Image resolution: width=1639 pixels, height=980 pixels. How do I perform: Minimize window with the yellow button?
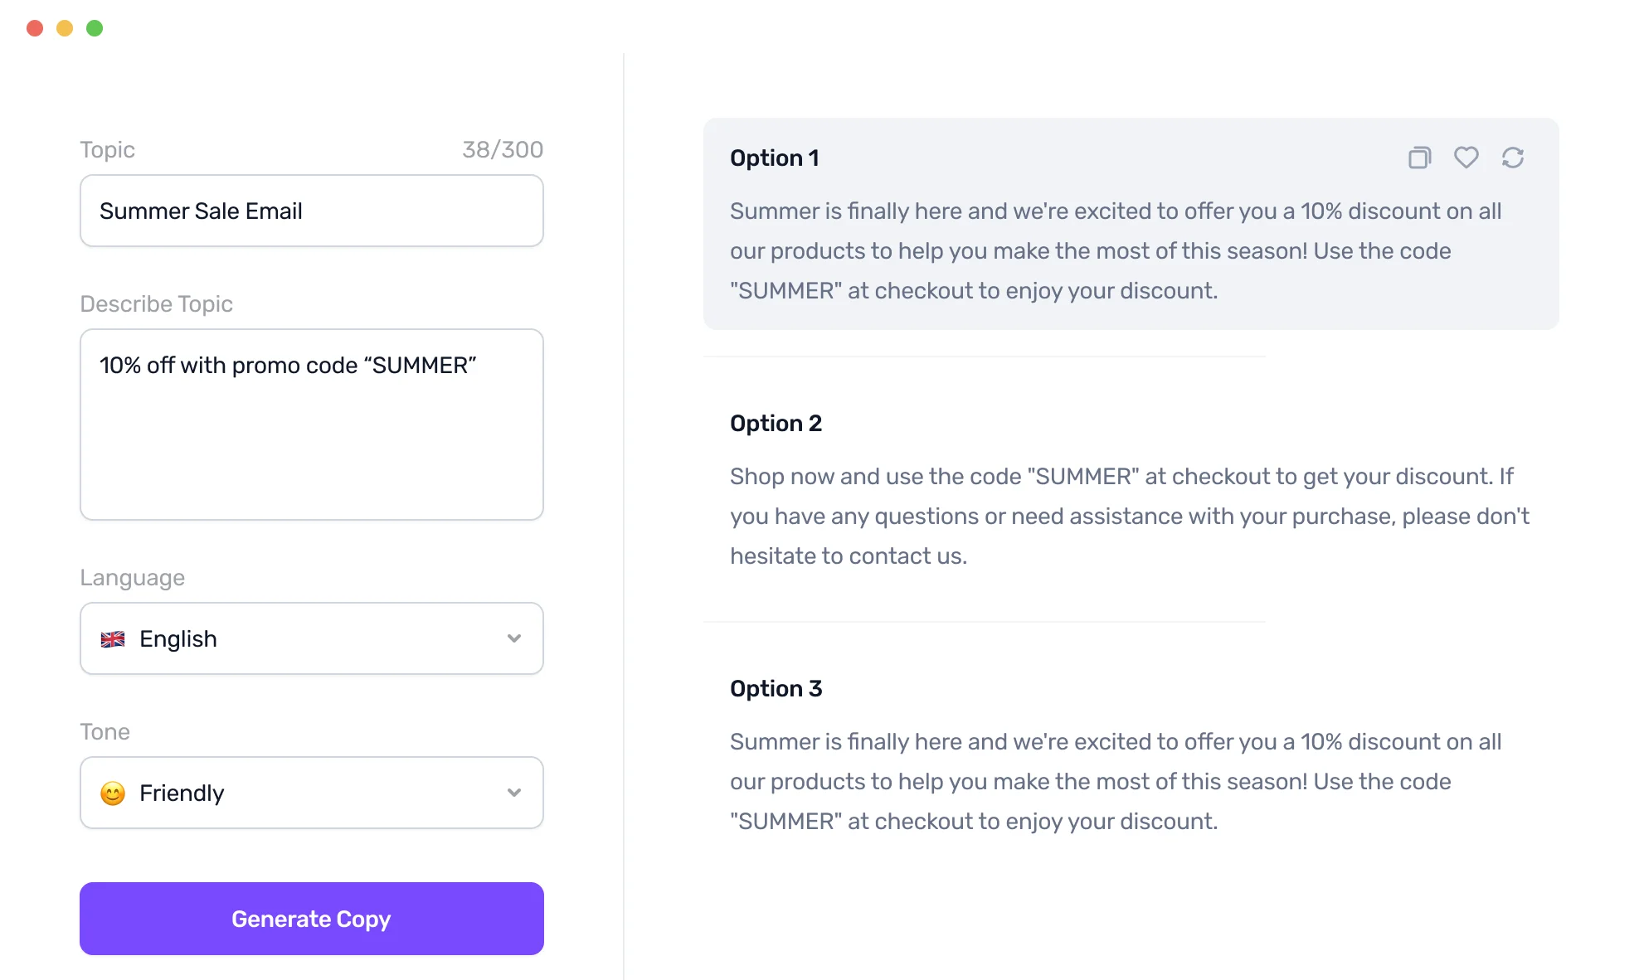point(65,28)
